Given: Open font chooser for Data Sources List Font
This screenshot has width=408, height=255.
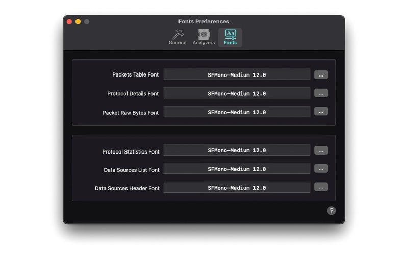Looking at the screenshot, I should pos(321,169).
